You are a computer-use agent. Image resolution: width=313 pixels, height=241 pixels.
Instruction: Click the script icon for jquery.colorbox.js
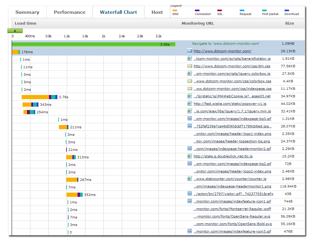(190, 73)
